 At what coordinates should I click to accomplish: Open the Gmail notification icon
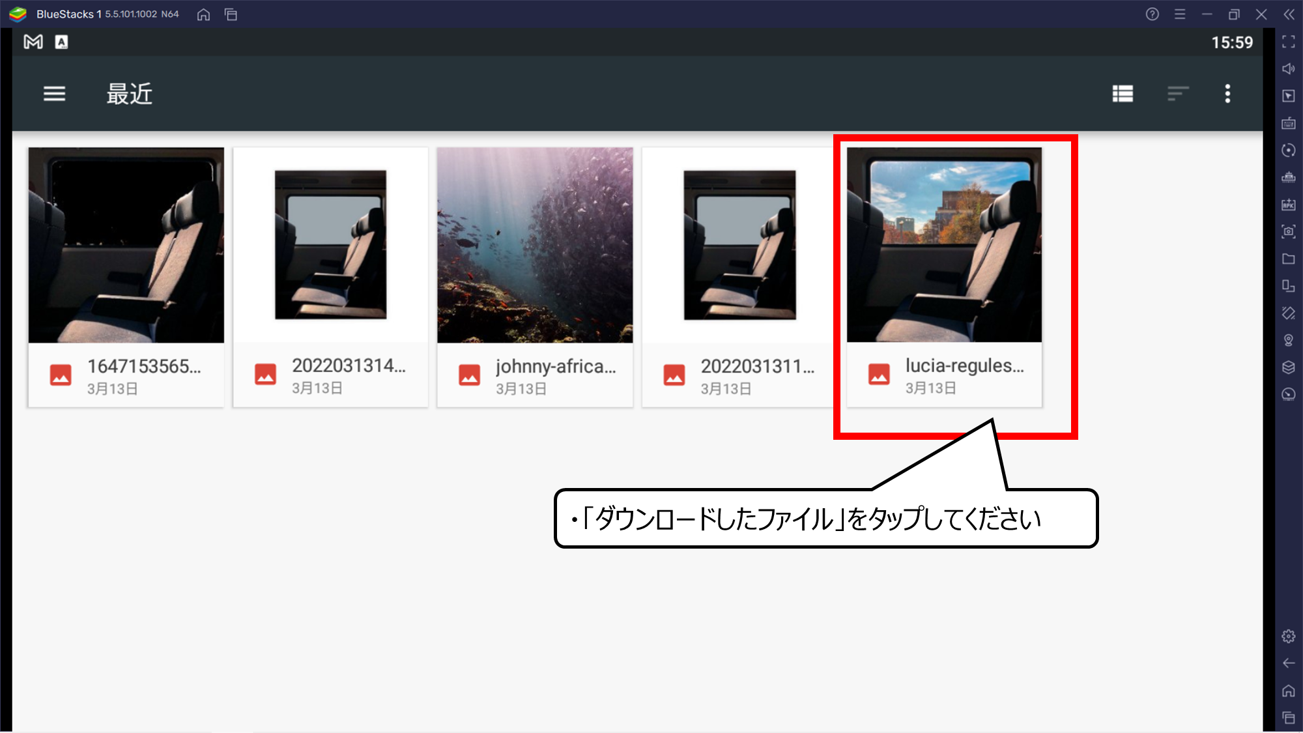tap(33, 42)
